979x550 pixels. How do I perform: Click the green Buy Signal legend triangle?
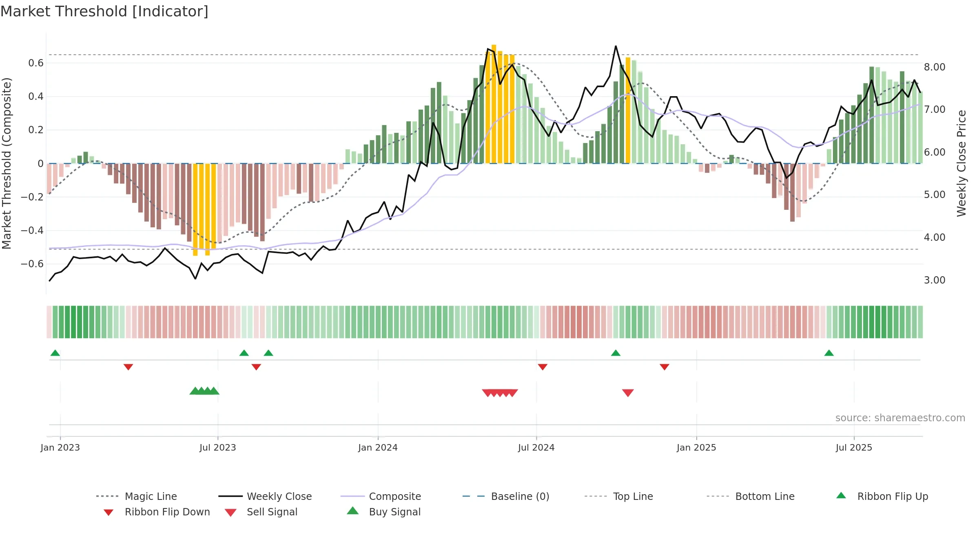click(x=353, y=510)
